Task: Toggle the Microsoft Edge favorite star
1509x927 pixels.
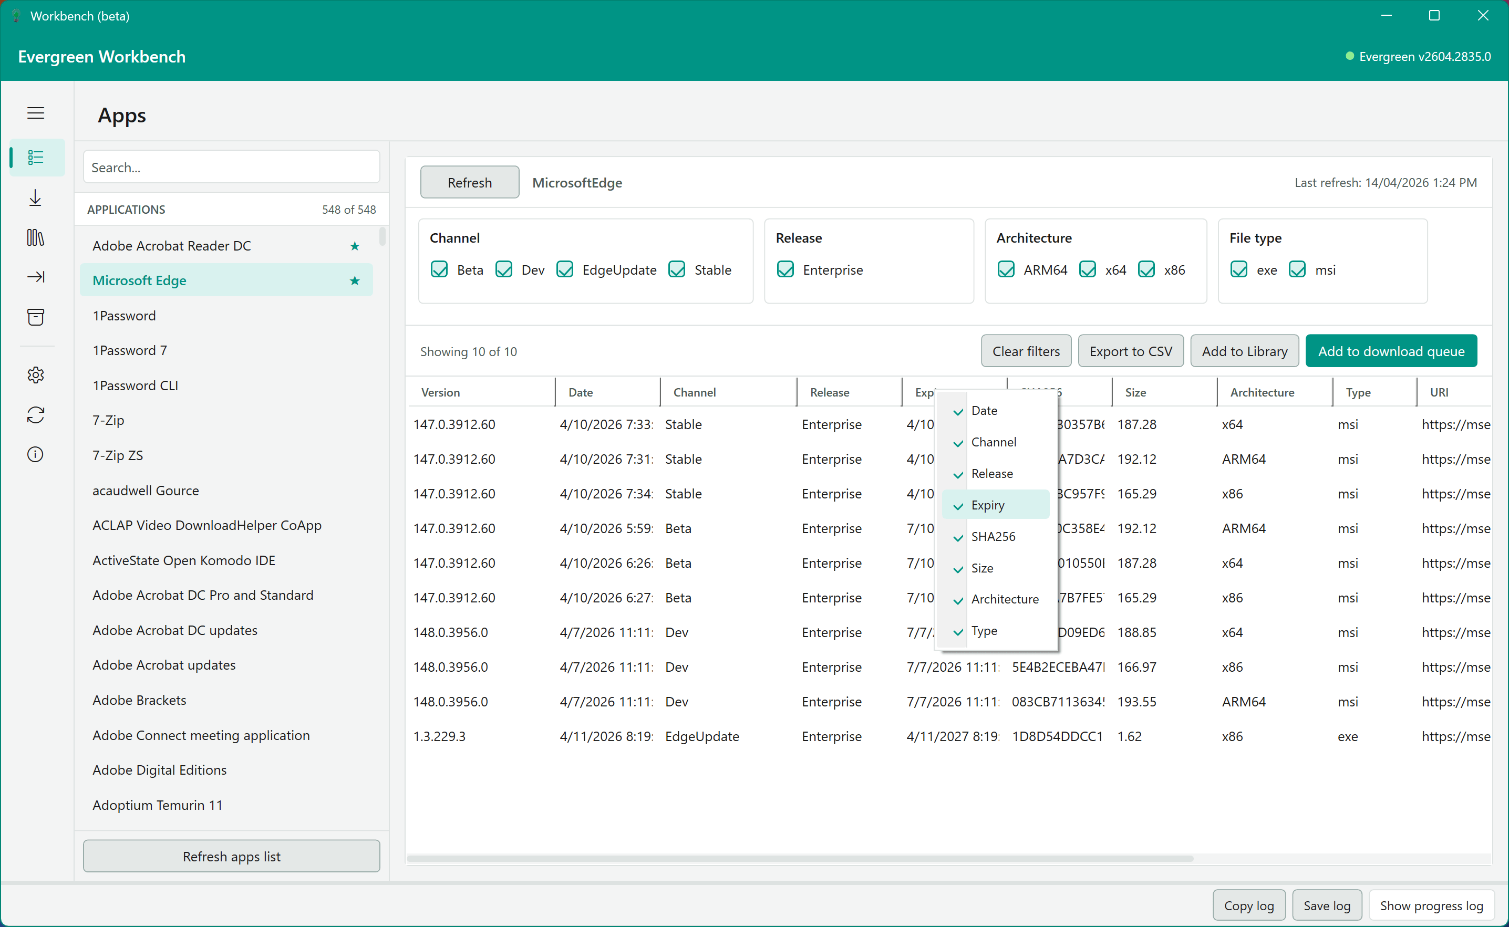Action: pyautogui.click(x=355, y=281)
